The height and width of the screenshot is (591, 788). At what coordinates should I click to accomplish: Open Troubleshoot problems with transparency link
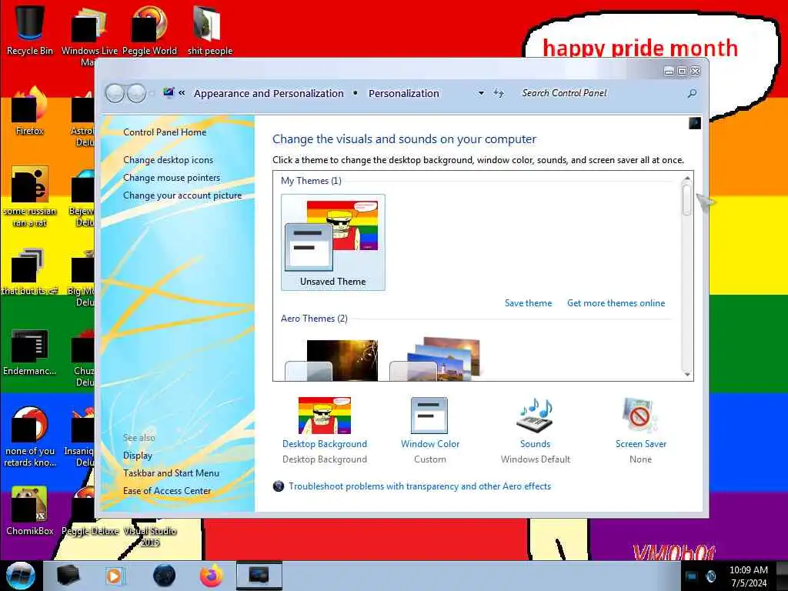[419, 486]
